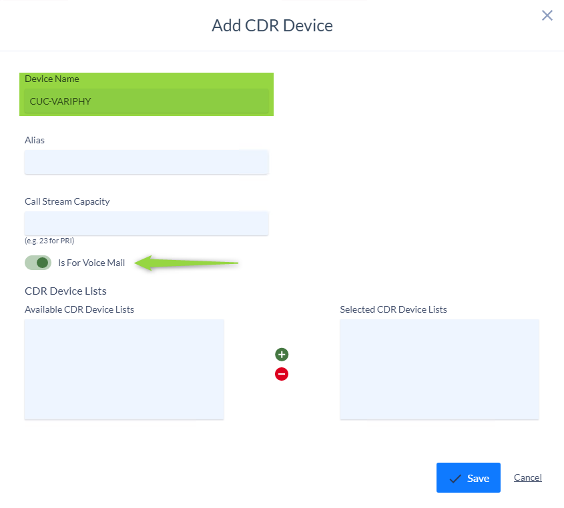Click into the Alias input field
This screenshot has height=508, width=564.
click(x=146, y=162)
